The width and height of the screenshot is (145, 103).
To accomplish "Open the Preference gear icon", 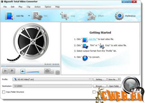I will pyautogui.click(x=119, y=16).
